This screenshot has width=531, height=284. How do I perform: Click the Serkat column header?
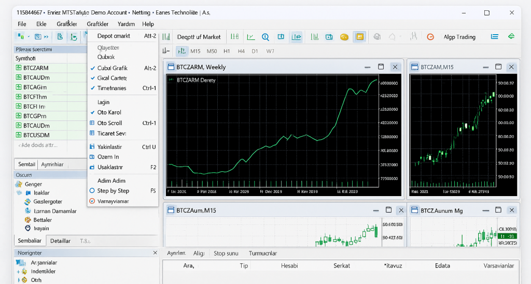click(342, 266)
